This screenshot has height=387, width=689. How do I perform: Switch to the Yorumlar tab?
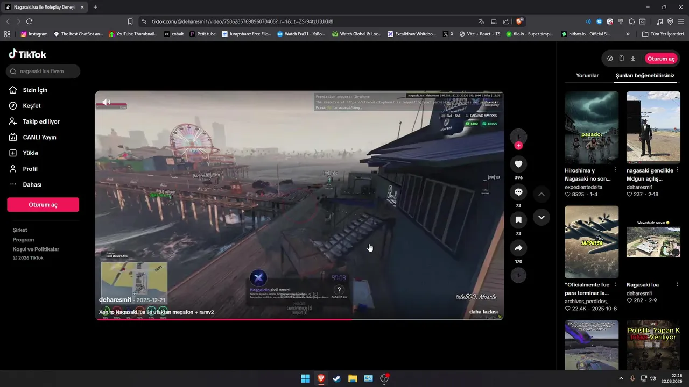pos(587,76)
